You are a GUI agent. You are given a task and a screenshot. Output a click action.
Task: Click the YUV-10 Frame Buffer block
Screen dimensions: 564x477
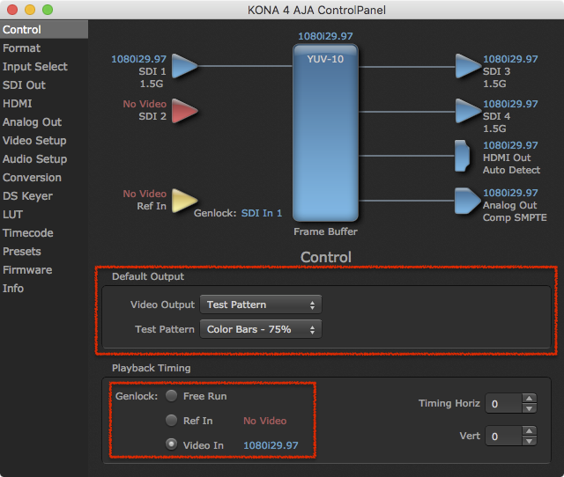tap(325, 133)
